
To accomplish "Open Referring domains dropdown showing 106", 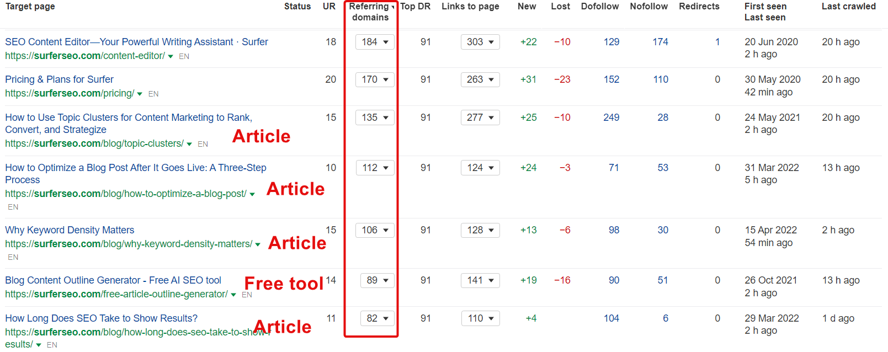I will pyautogui.click(x=375, y=230).
